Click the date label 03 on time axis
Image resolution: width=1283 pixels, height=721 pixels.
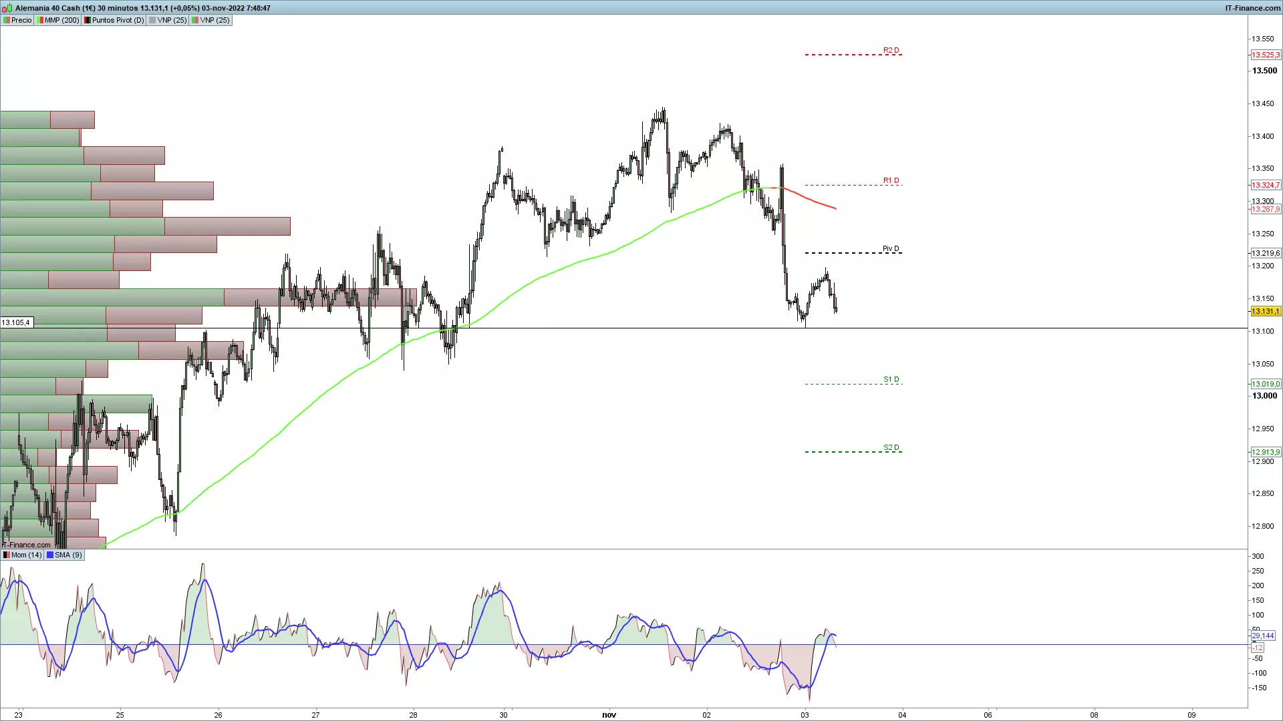pos(805,714)
